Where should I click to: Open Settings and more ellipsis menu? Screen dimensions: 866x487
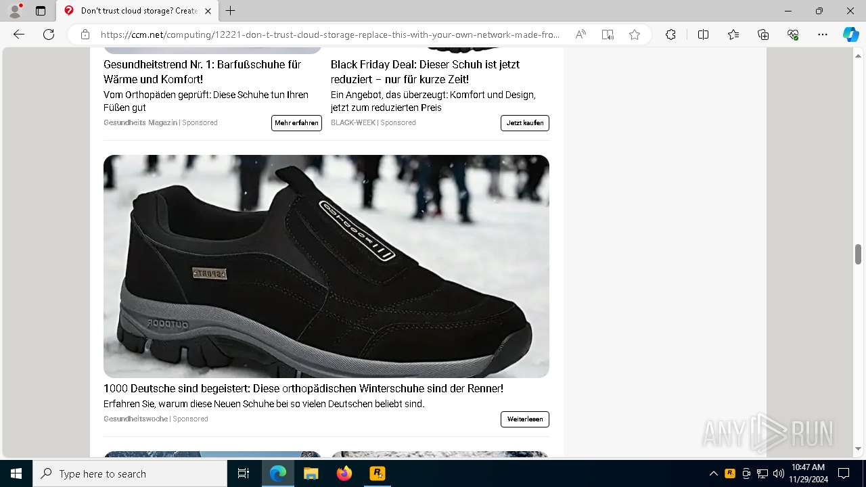(823, 34)
